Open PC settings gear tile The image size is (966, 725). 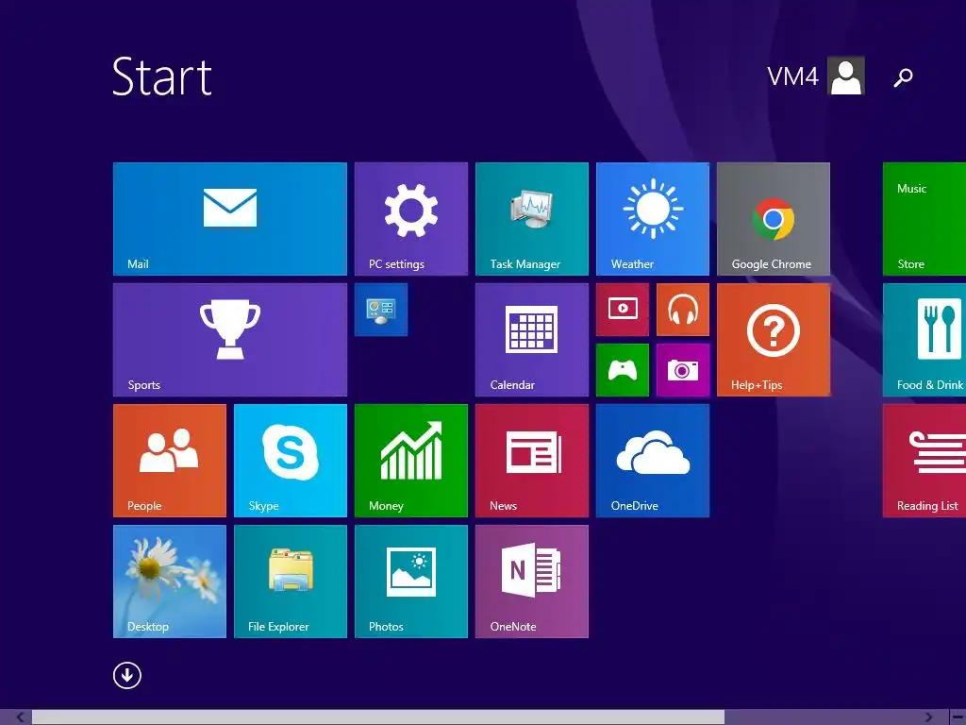point(411,219)
